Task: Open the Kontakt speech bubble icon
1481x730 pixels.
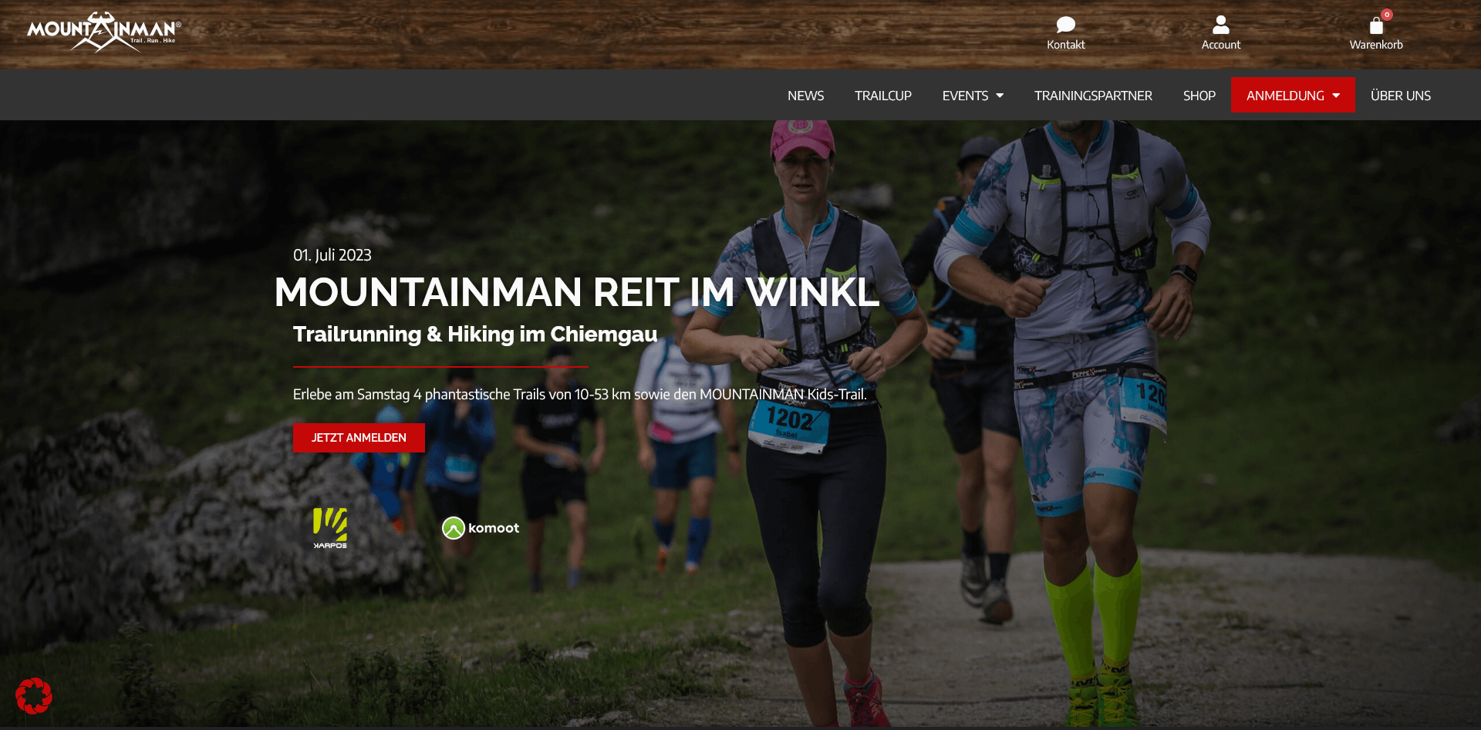Action: point(1065,25)
